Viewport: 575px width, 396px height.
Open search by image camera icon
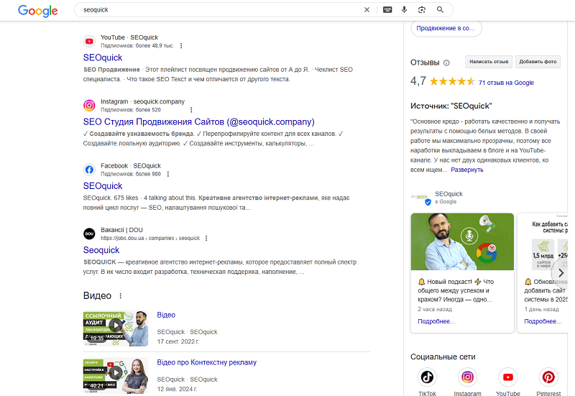(x=422, y=10)
